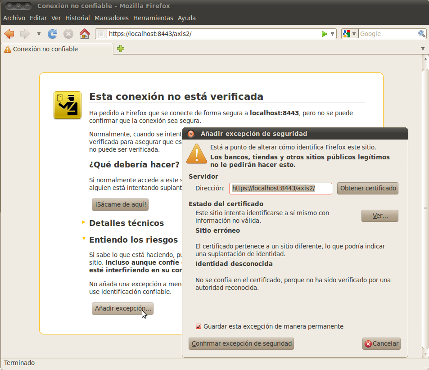The height and width of the screenshot is (370, 429).
Task: Open the Ver menu
Action: point(56,18)
